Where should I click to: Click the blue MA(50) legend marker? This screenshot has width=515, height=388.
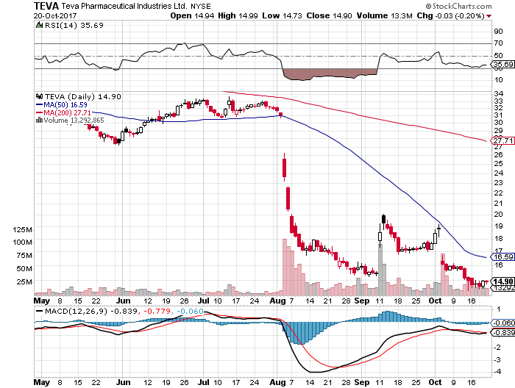click(x=38, y=105)
